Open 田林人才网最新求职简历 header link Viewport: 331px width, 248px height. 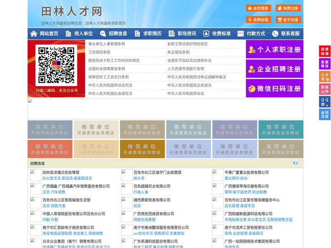[x=106, y=23]
